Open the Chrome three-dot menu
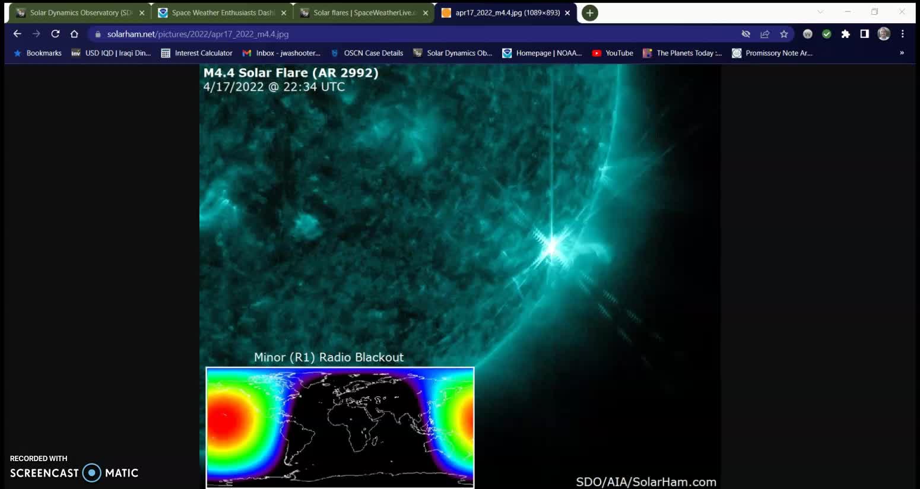 [903, 34]
